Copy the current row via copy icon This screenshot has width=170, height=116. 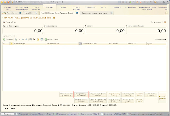[16, 40]
